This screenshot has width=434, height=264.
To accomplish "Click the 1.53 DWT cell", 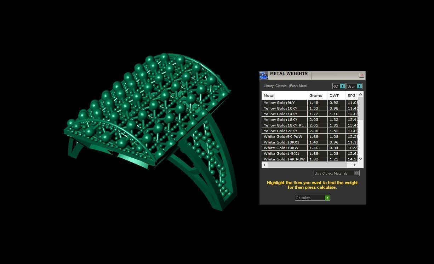I will tap(336, 131).
